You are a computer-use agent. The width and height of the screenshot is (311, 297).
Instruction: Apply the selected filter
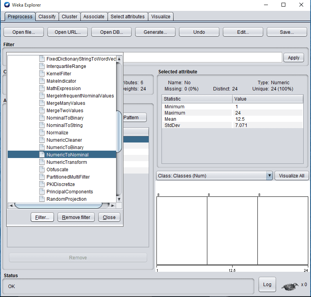coord(294,58)
